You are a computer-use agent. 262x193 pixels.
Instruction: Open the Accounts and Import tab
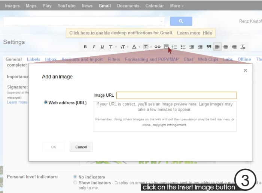(82, 59)
